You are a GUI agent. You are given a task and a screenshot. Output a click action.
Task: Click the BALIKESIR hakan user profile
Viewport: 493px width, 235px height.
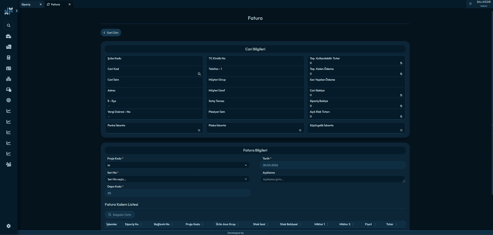point(484,4)
